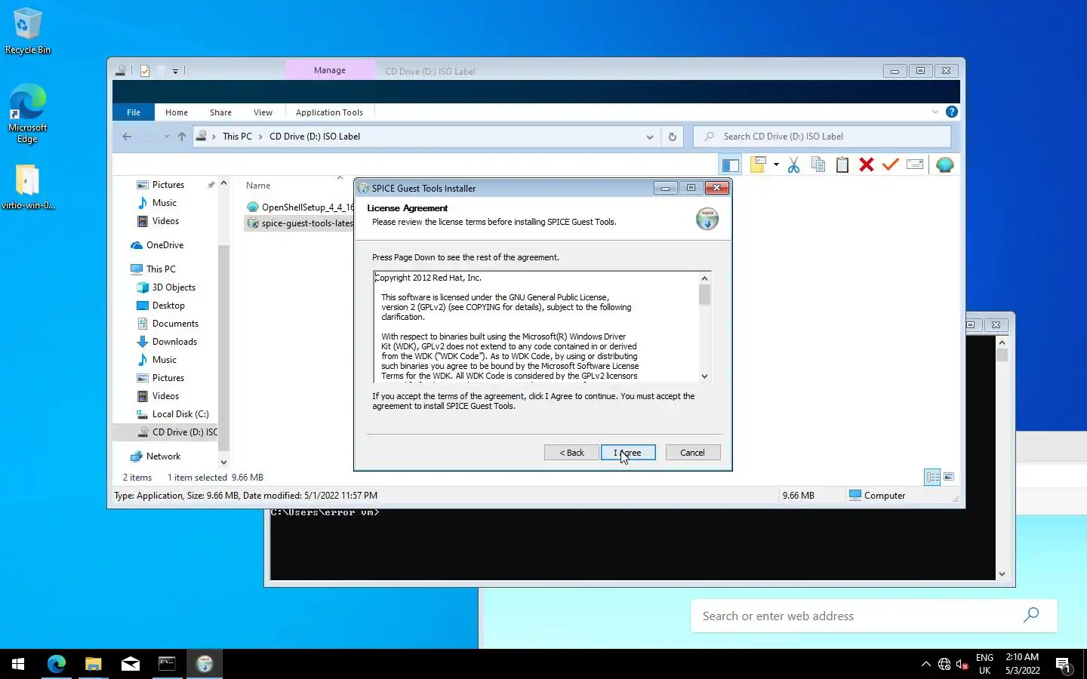Viewport: 1087px width, 679px height.
Task: Open Local Disk (C:) in sidebar
Action: pos(180,414)
